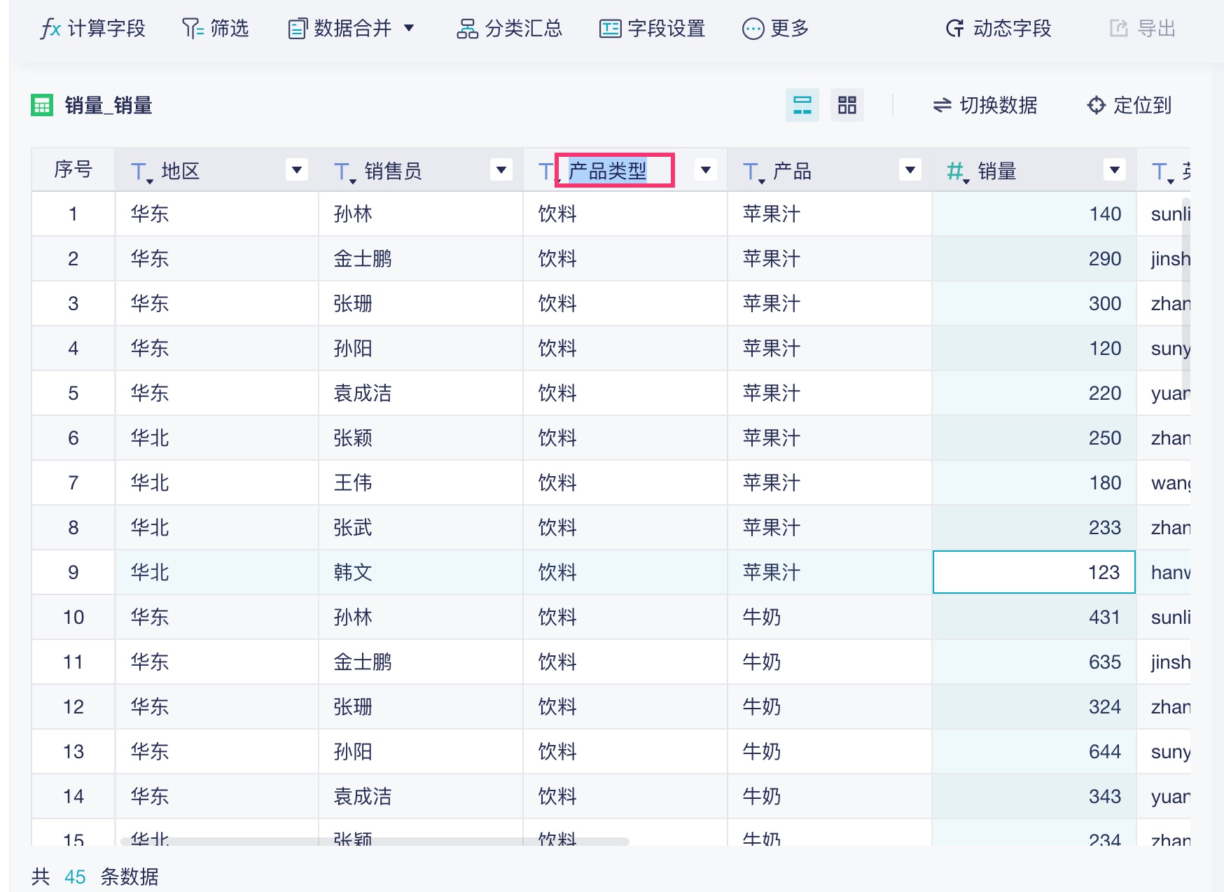The image size is (1224, 892).
Task: Click the 导出 export menu item
Action: pos(1142,29)
